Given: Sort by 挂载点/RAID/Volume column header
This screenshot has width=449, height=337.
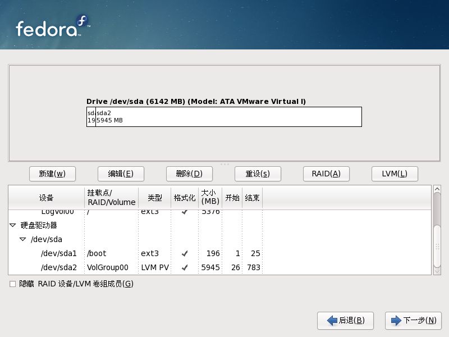Looking at the screenshot, I should tap(111, 198).
